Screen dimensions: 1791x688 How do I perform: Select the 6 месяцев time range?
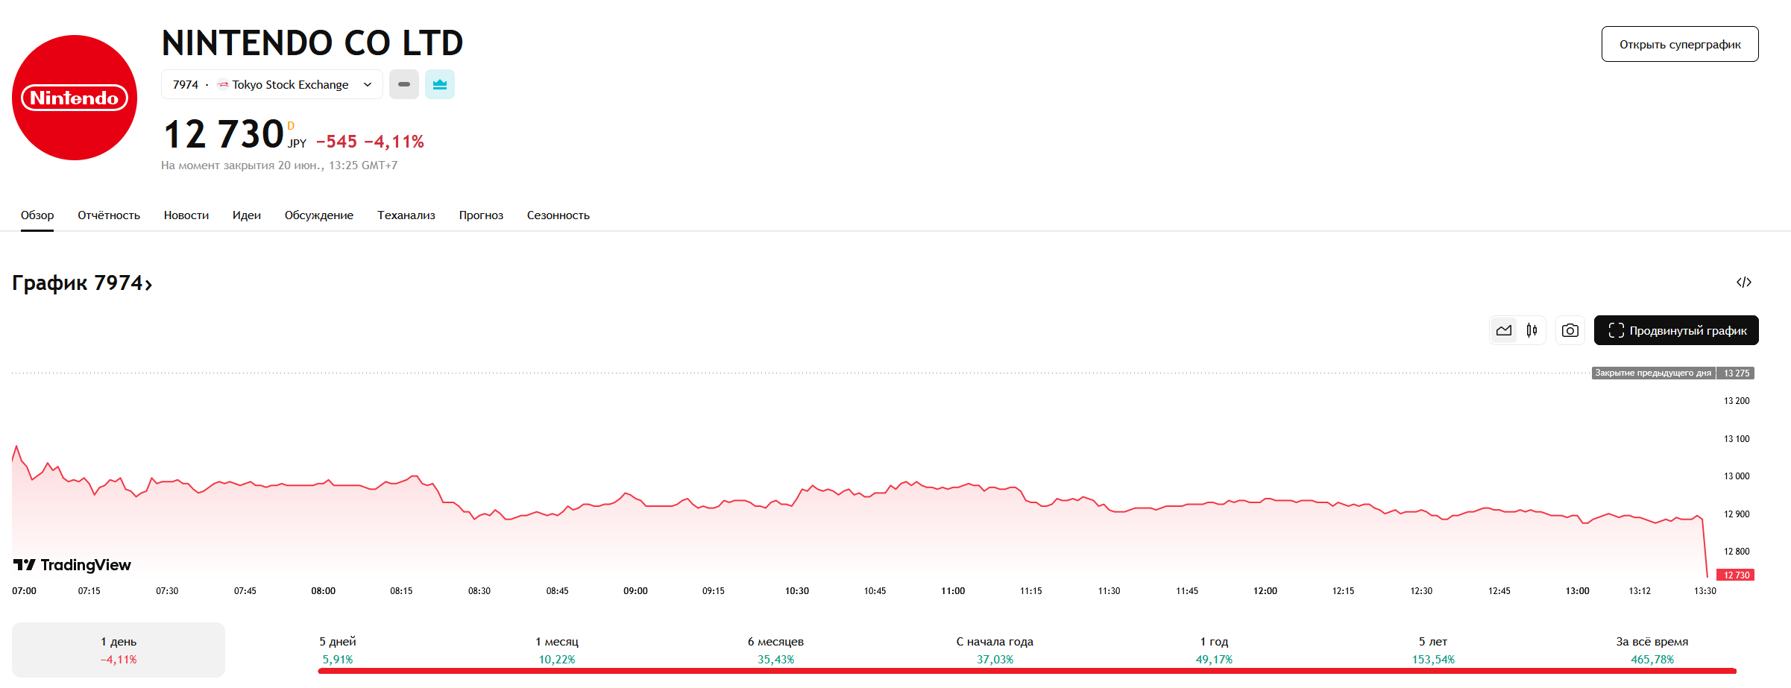[776, 650]
